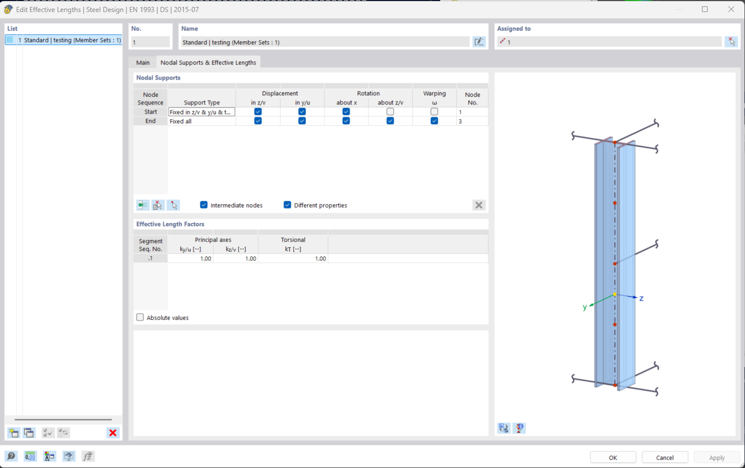Delete selected list item with red X
This screenshot has width=745, height=468.
point(113,432)
